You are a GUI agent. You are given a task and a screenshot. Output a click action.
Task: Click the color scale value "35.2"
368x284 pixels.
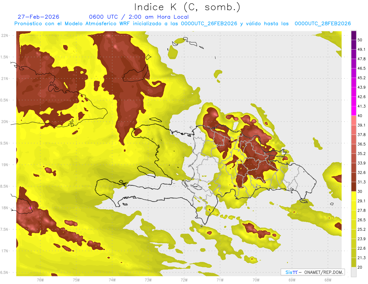[362, 153]
